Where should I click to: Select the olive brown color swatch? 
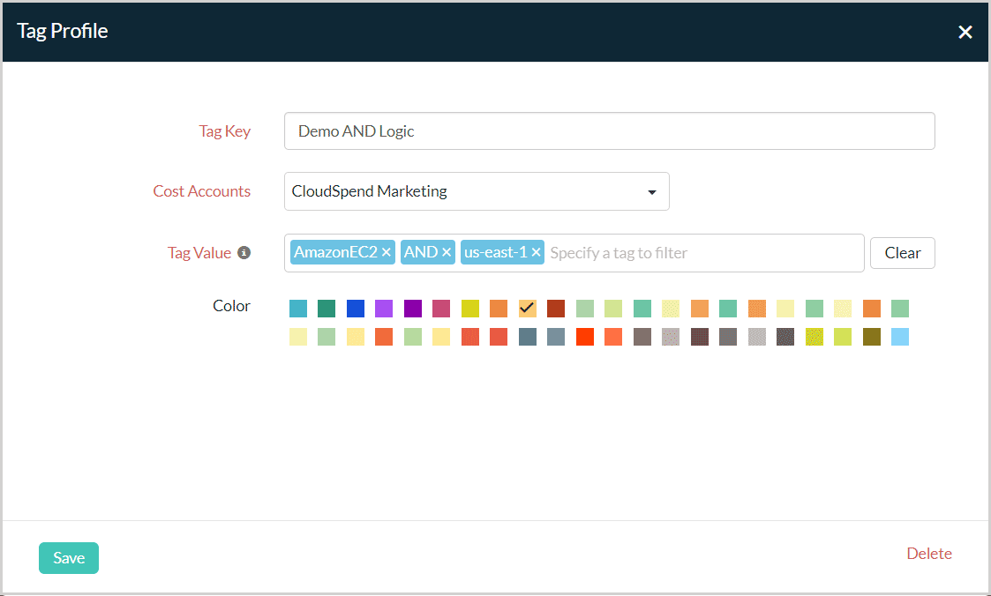872,337
